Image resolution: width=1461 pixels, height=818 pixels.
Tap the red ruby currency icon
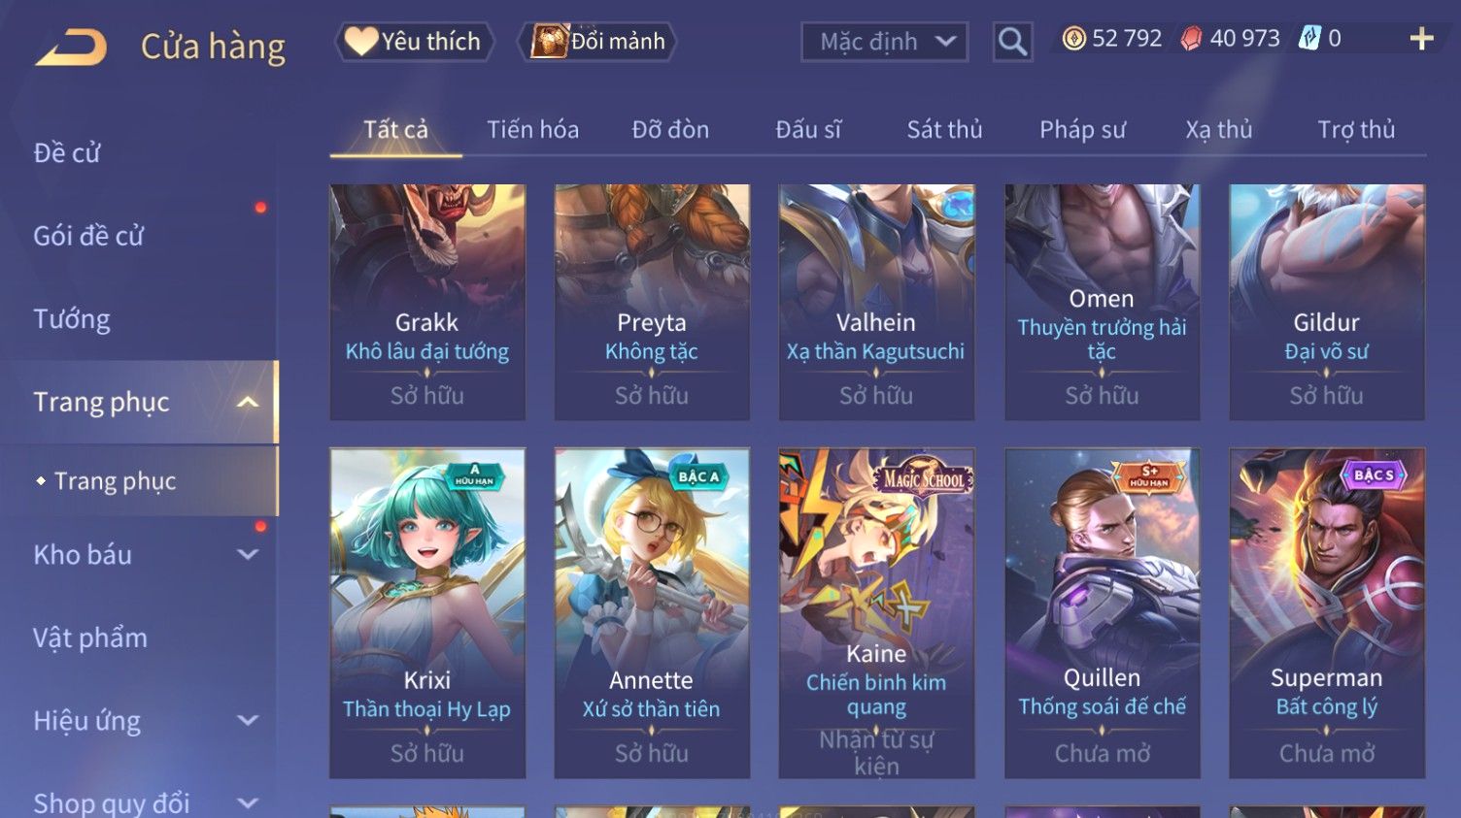1192,39
